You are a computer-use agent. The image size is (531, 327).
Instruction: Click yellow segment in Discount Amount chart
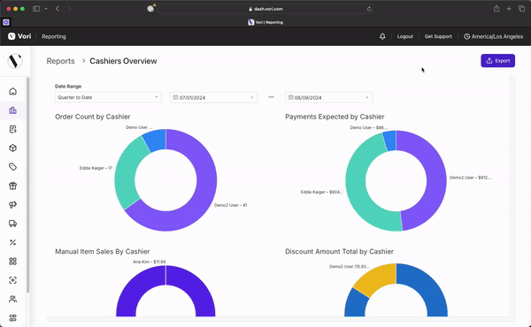[x=379, y=278]
